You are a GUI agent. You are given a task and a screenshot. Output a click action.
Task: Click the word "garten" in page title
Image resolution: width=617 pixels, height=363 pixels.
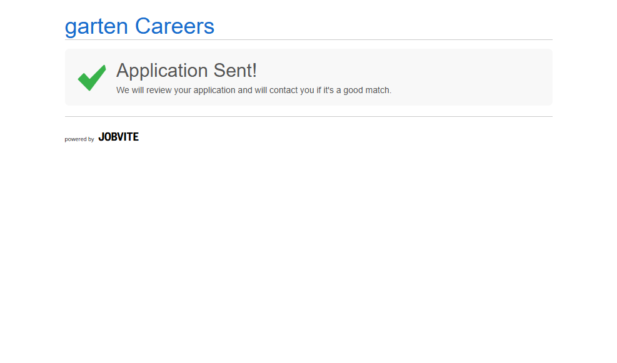[x=96, y=27]
